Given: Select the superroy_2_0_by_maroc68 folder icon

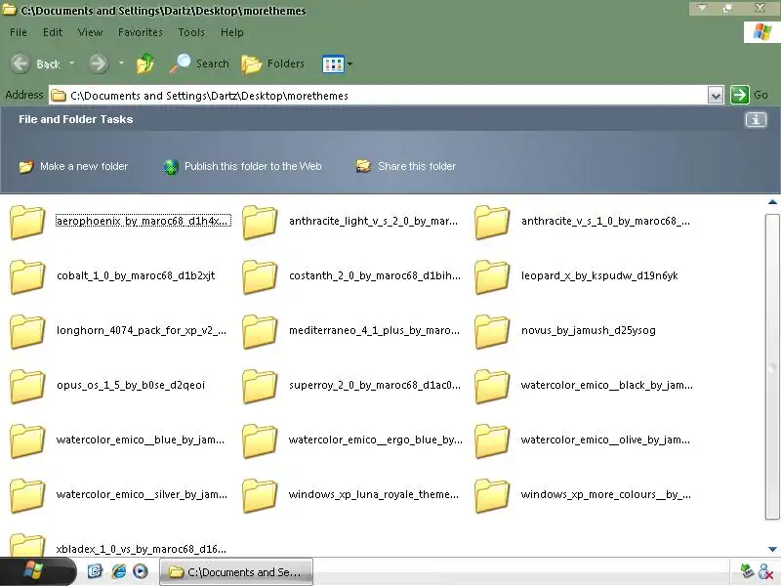Looking at the screenshot, I should click(x=260, y=387).
